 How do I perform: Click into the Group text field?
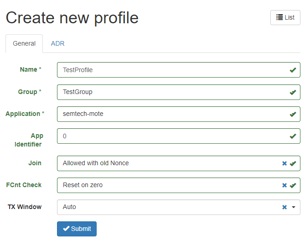click(x=173, y=92)
